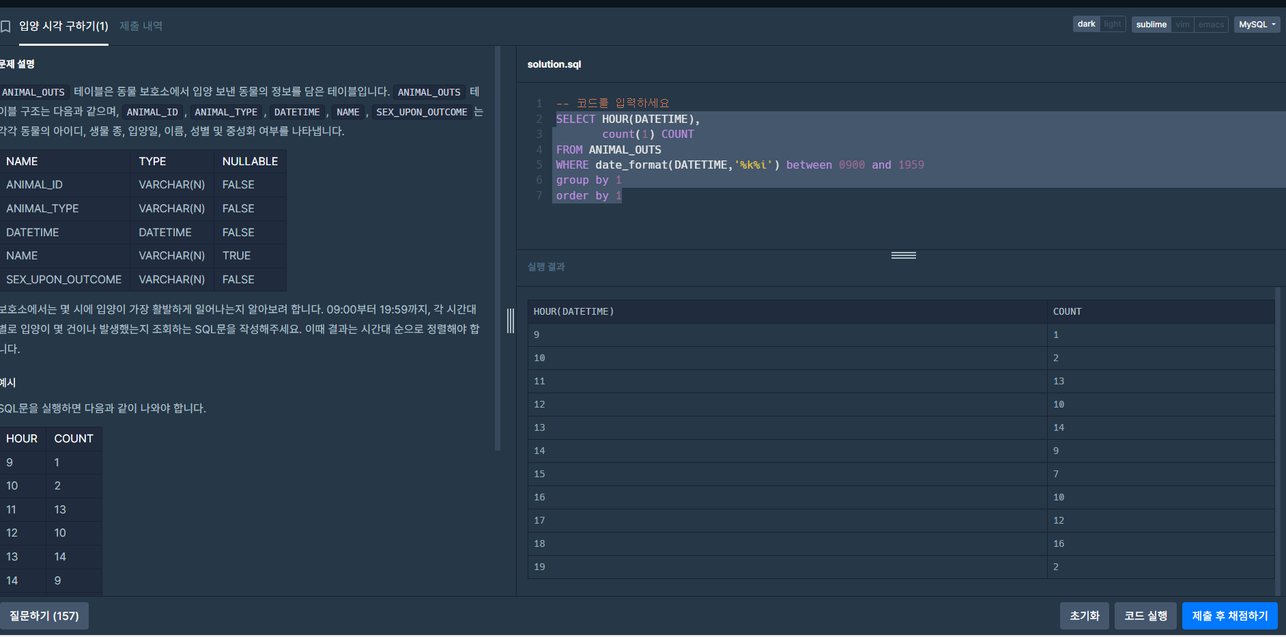Screen dimensions: 1286x637
Task: Click the 'count(1) COUNT' code line
Action: tap(648, 135)
